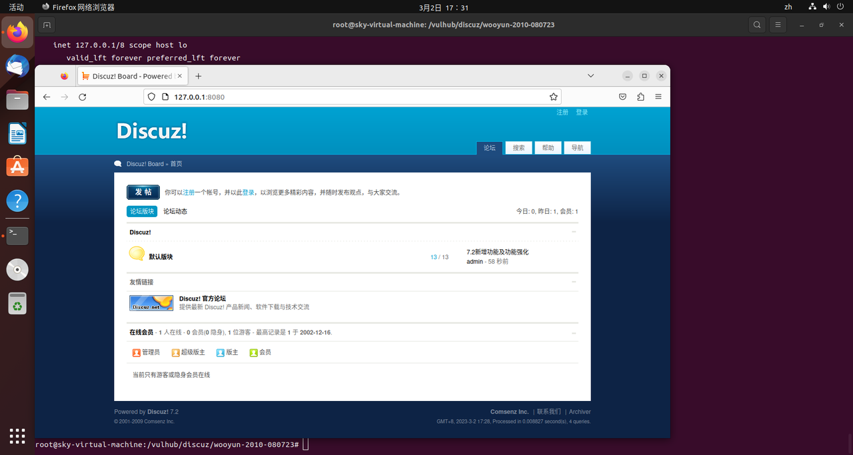This screenshot has height=455, width=853.
Task: Collapse the 友情链接 section
Action: coord(574,282)
